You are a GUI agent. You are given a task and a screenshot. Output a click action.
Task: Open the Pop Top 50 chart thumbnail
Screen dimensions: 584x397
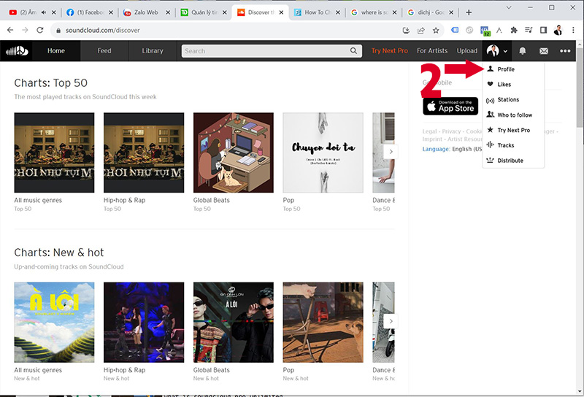point(323,153)
